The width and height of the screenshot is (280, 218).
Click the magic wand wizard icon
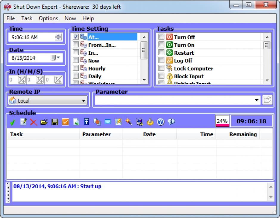pos(129,122)
